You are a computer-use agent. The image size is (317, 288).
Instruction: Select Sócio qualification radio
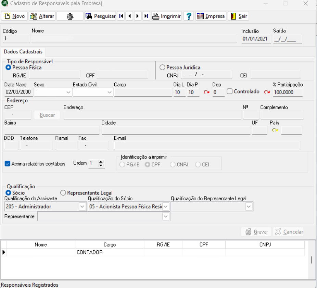click(8, 193)
